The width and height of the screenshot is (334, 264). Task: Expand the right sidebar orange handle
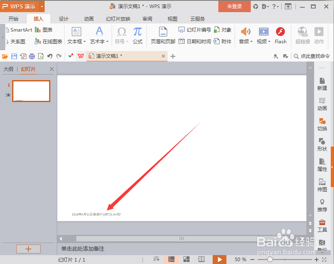[x=332, y=167]
